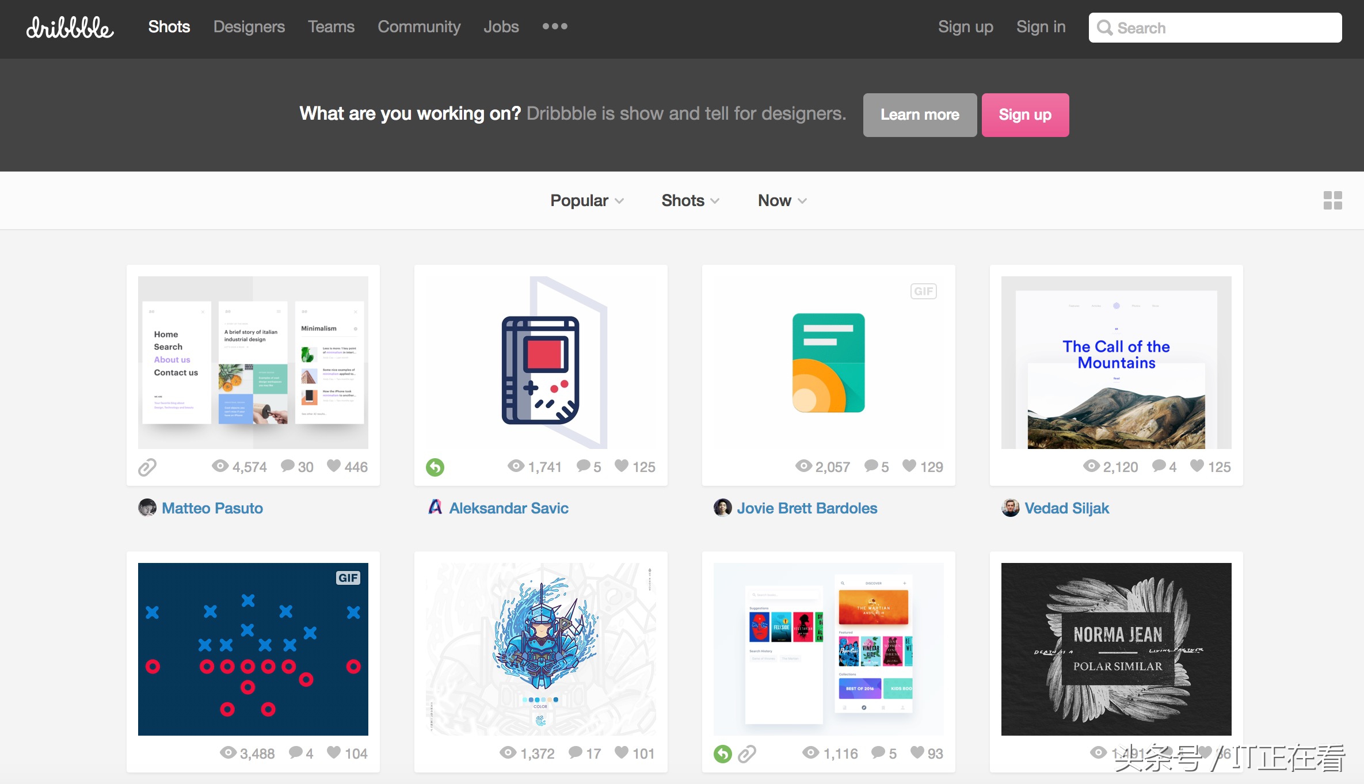Go to Designers in the navigation
Viewport: 1364px width, 784px height.
[249, 27]
